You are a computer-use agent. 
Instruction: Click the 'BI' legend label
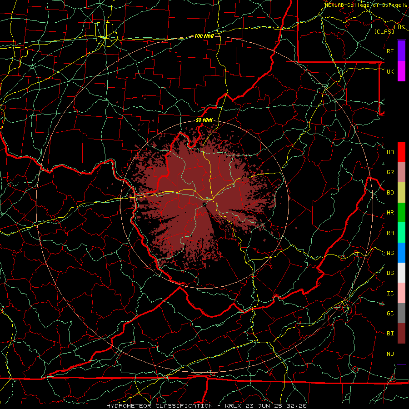point(390,334)
